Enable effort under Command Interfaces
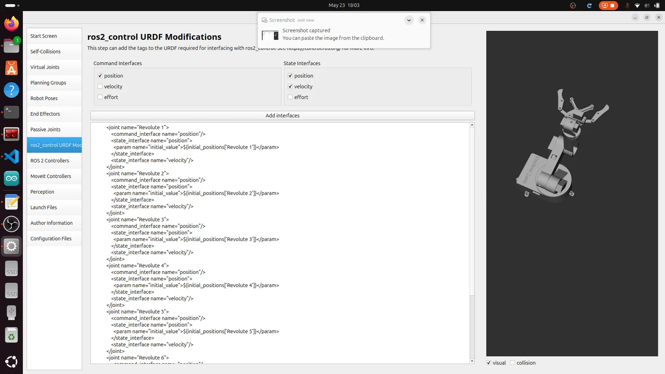The width and height of the screenshot is (665, 374). [100, 97]
